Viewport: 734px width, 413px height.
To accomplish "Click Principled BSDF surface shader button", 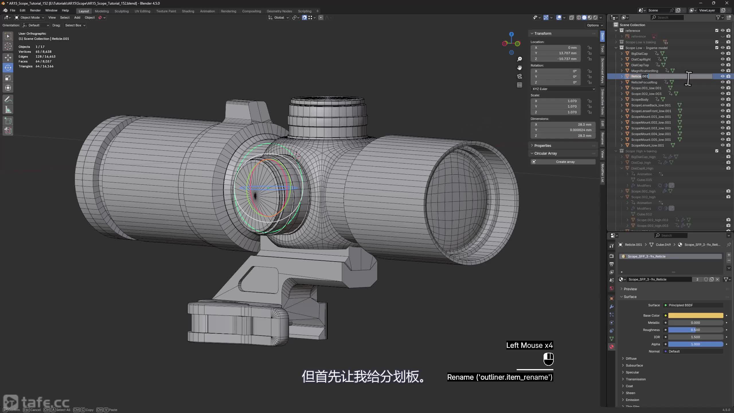I will pyautogui.click(x=693, y=305).
